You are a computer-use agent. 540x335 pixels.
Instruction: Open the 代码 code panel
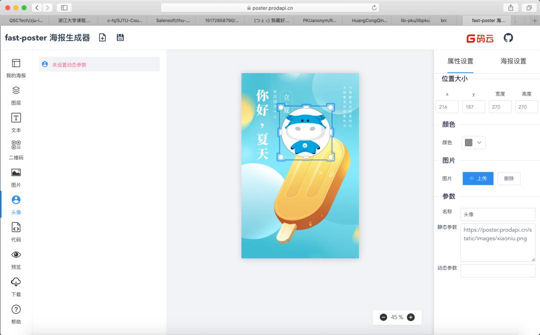[16, 232]
